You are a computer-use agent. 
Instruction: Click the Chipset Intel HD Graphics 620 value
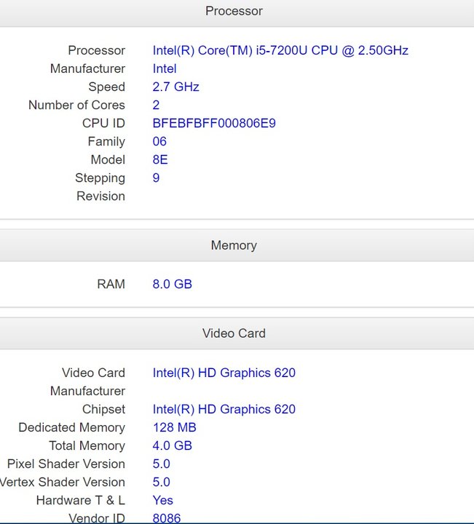click(x=224, y=409)
